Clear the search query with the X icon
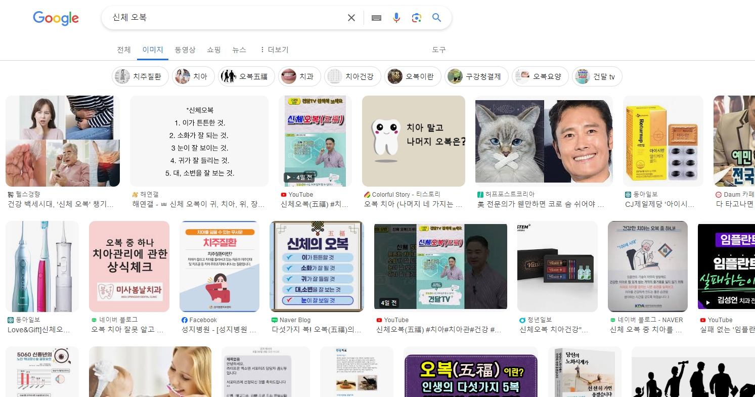Image resolution: width=755 pixels, height=397 pixels. 351,17
